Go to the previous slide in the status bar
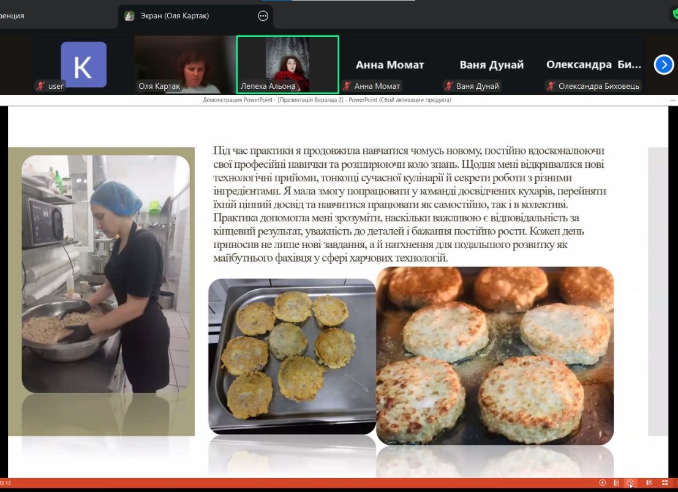 (603, 483)
